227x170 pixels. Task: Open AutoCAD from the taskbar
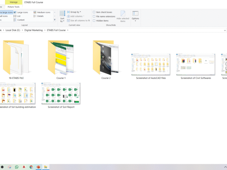tap(24, 167)
